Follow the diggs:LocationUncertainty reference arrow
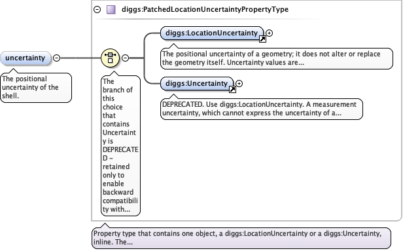 262,39
